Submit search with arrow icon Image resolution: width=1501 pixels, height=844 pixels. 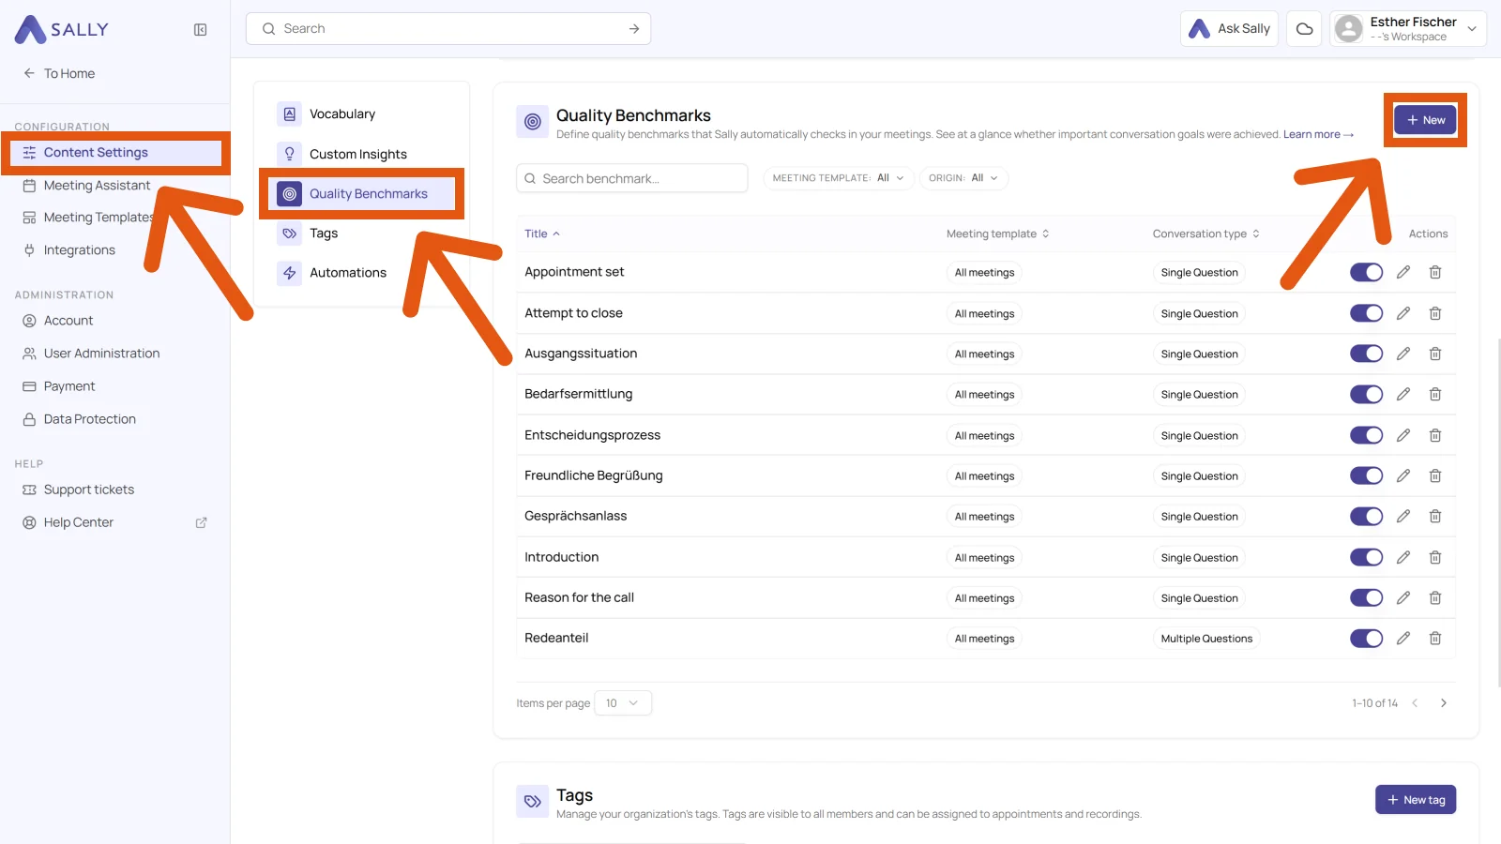634,29
